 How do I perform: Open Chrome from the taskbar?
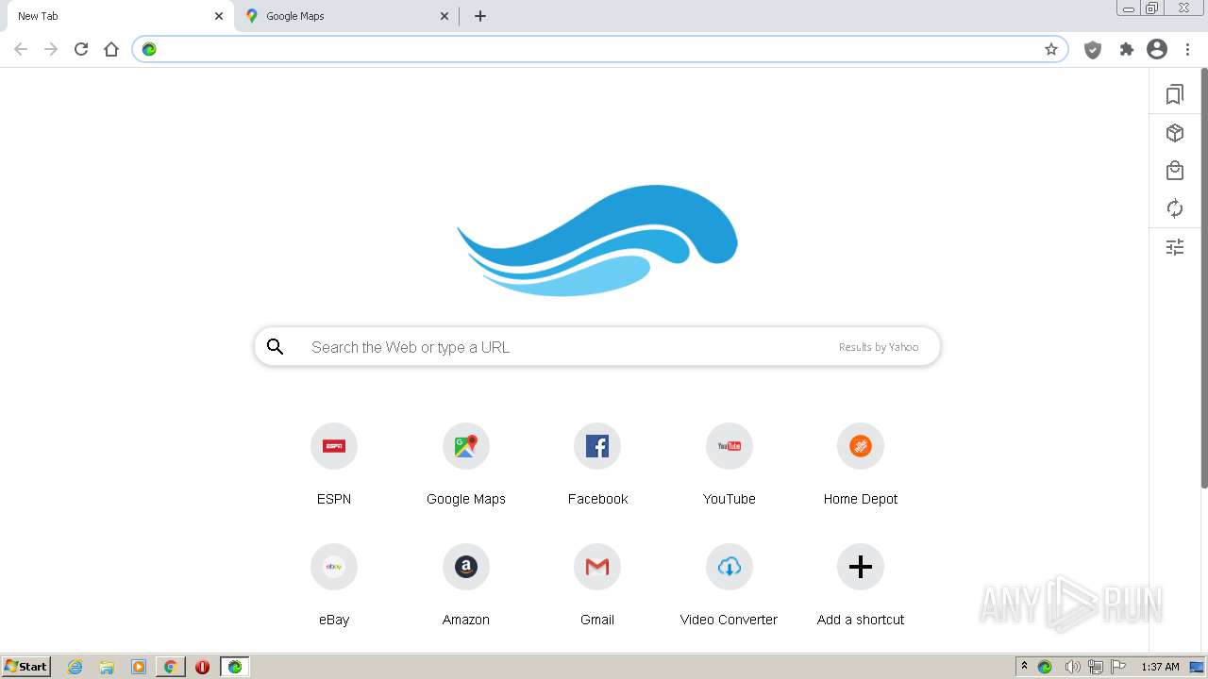point(170,667)
